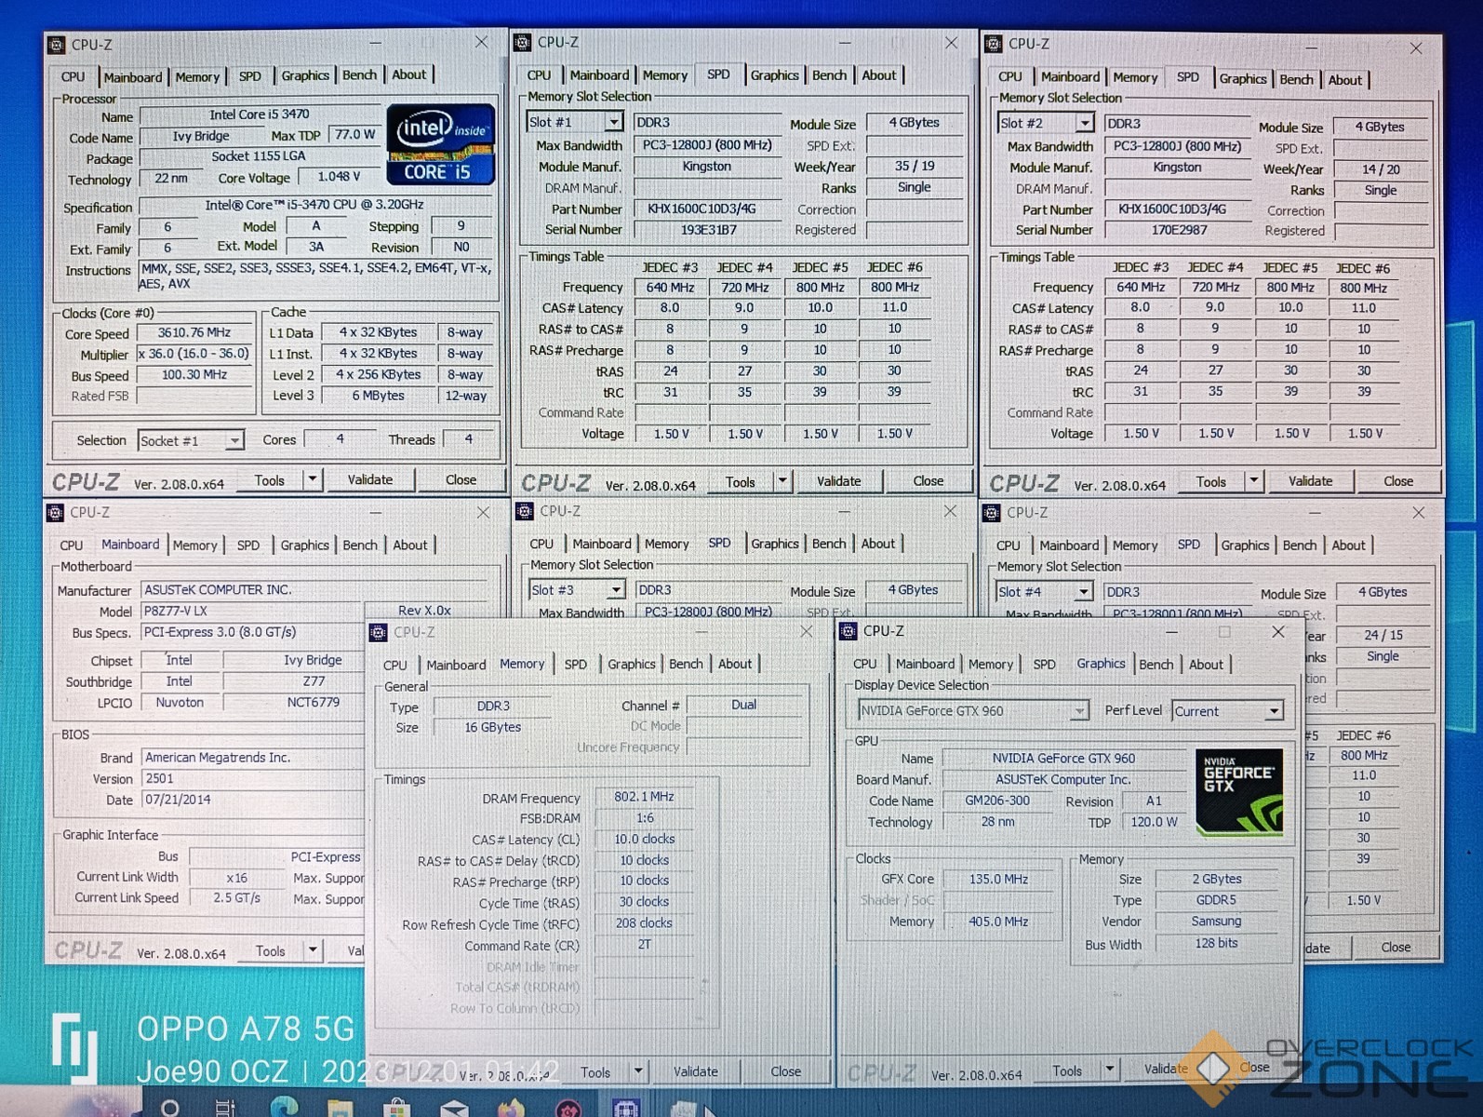Click Close button in Slot #1 SPD window
This screenshot has height=1117, width=1483.
(928, 481)
